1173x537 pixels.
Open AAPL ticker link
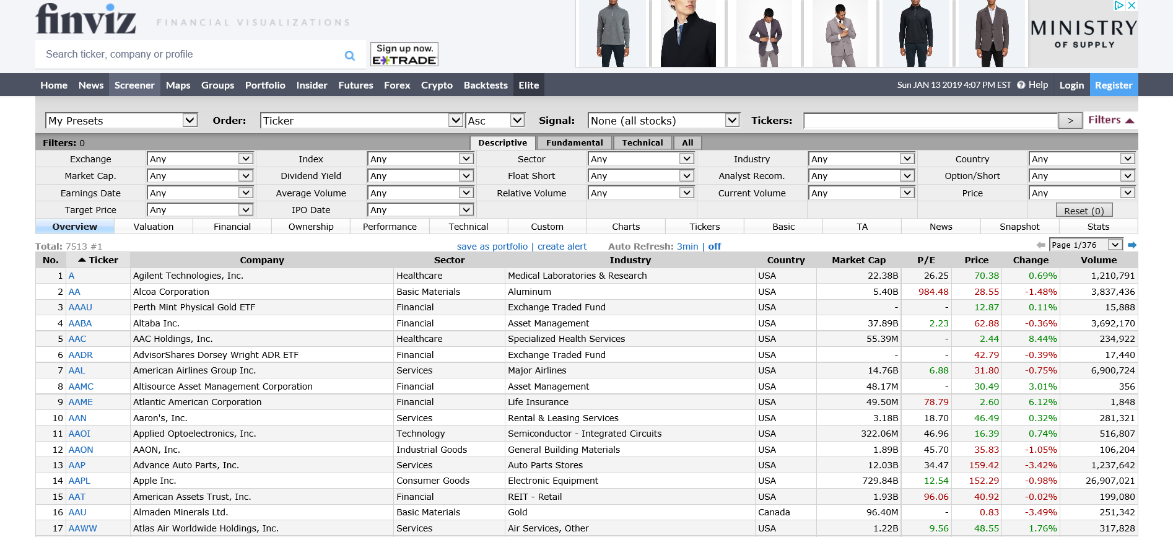tap(79, 481)
